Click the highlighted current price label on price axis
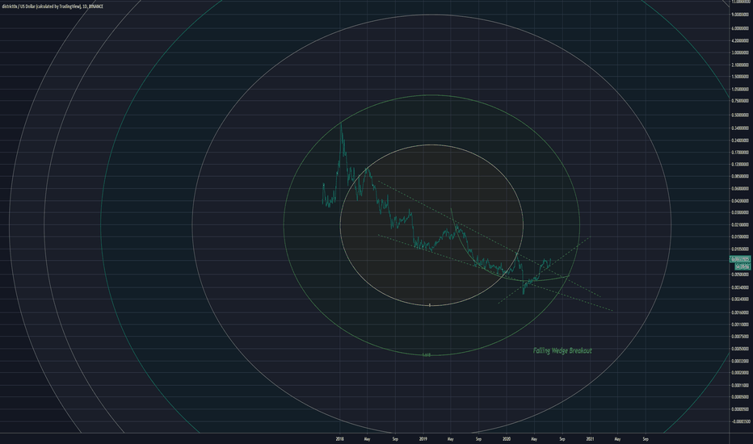Screen dimensions: 753x444 click(x=740, y=259)
